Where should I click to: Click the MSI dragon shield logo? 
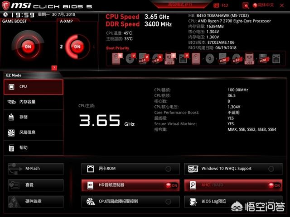[x=5, y=5]
